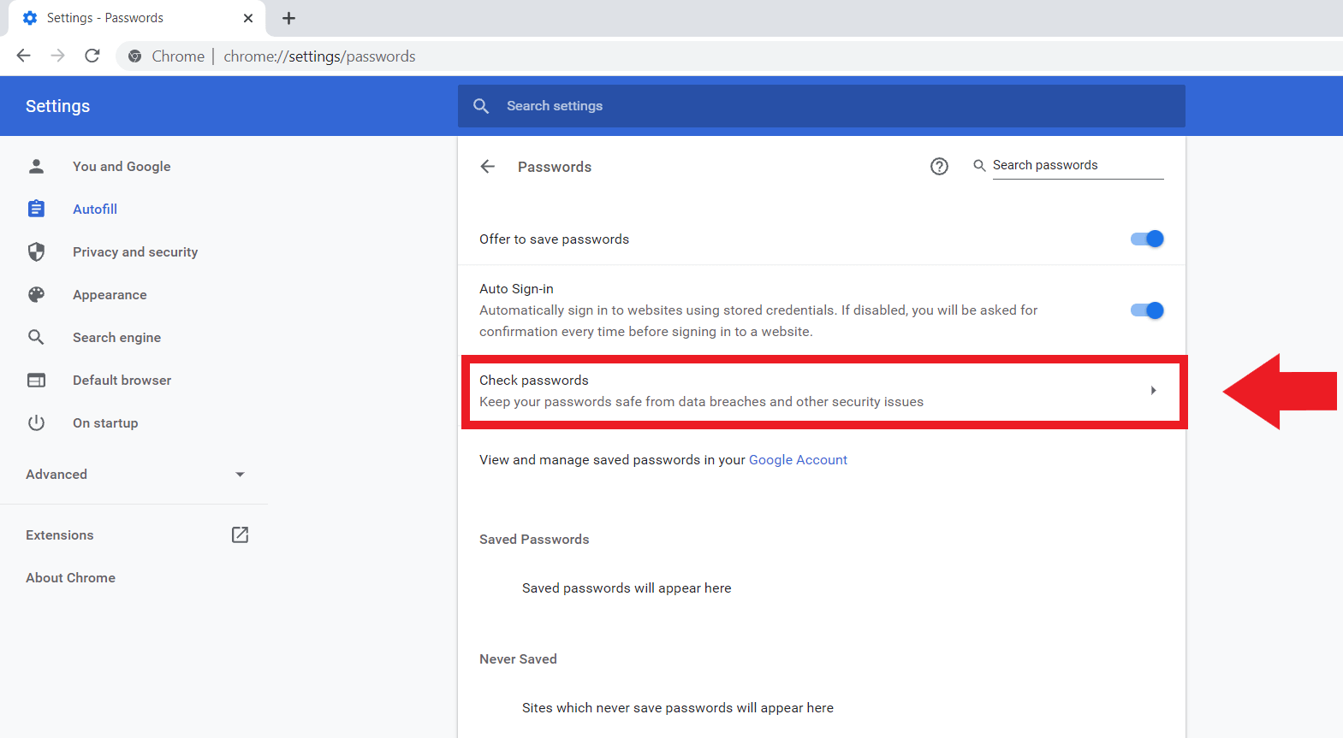Open About Chrome page
This screenshot has height=738, width=1343.
(x=70, y=577)
